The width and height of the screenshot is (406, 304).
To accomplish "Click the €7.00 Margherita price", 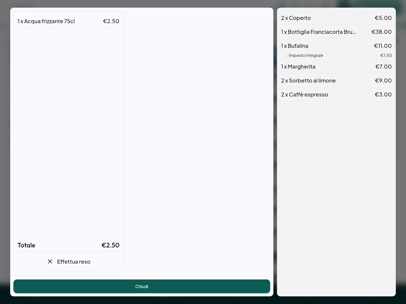I will [383, 67].
